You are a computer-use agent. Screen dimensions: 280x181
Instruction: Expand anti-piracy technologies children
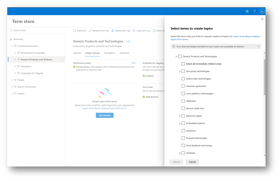[x=180, y=71]
